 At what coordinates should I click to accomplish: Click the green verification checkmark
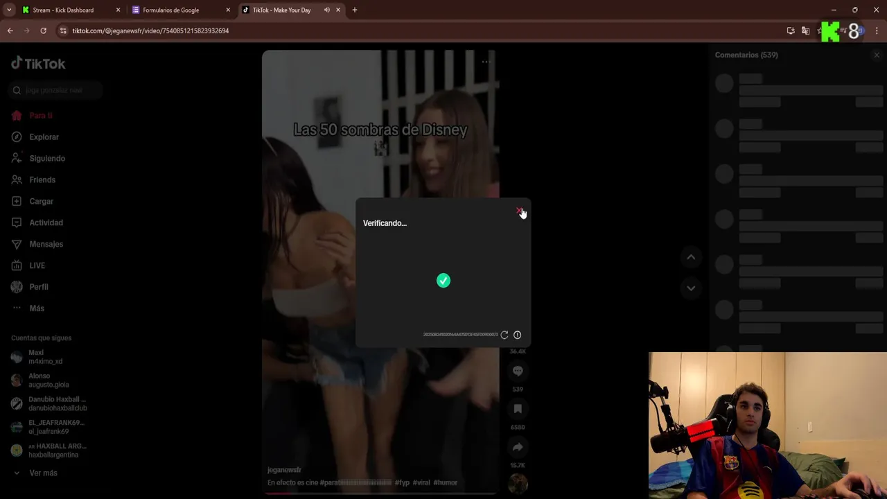click(x=443, y=281)
